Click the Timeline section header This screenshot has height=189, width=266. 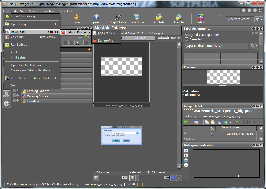pos(56,101)
